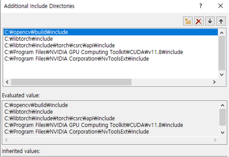Click left arrow of directories horizontal scrollbar
Image resolution: width=229 pixels, height=157 pixels.
(x=7, y=82)
